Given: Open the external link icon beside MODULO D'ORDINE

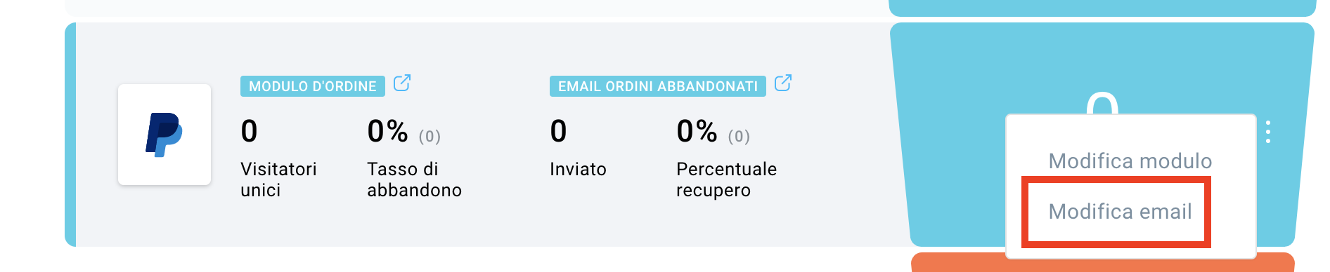Looking at the screenshot, I should [402, 83].
